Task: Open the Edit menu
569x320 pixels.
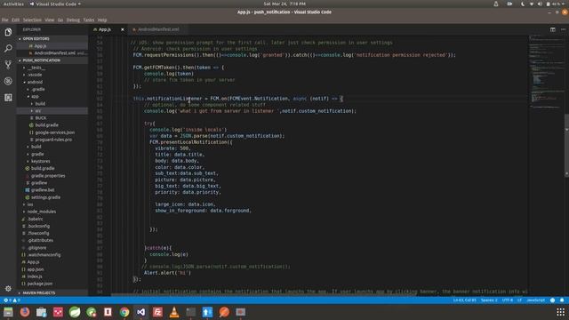Action: coord(15,20)
